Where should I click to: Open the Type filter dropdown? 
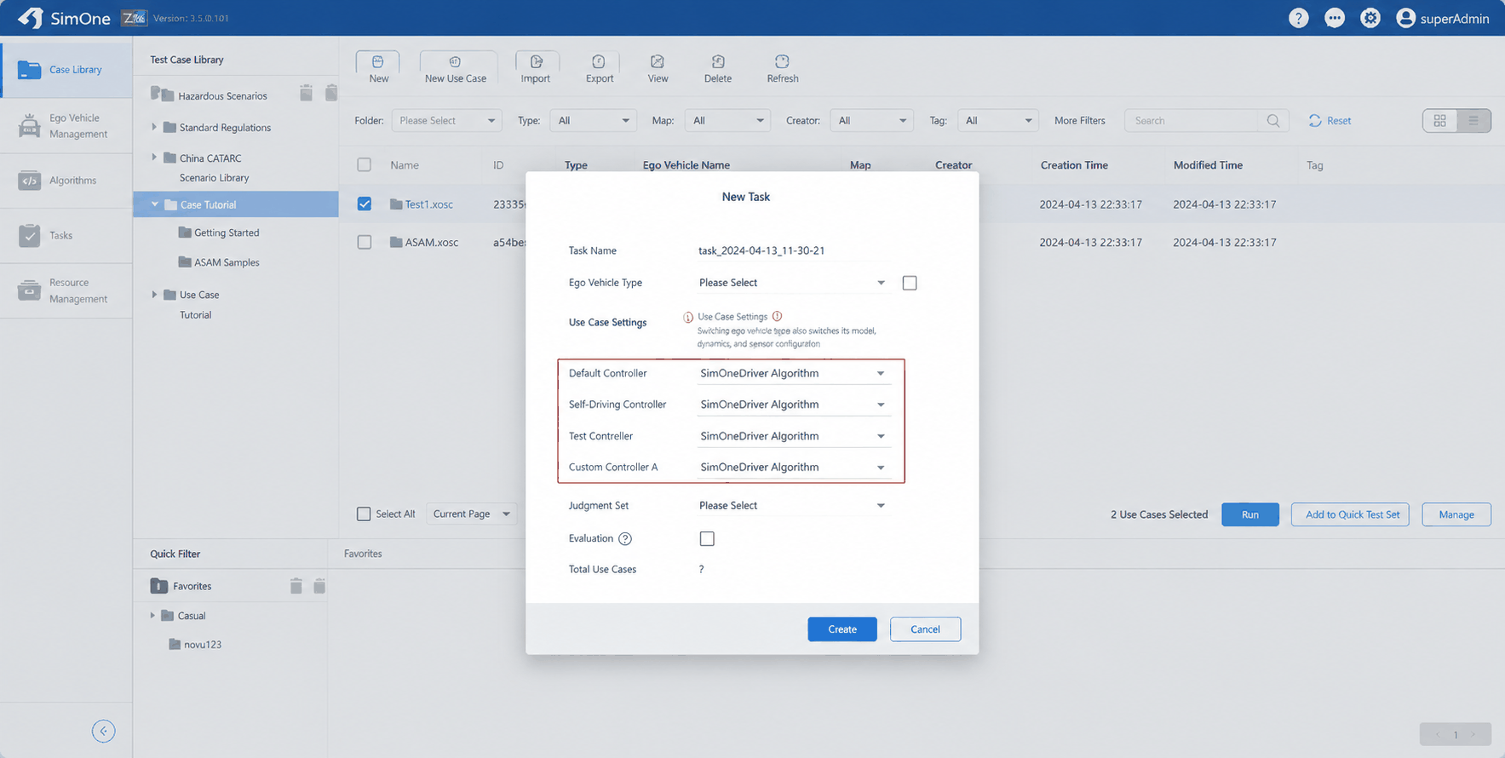coord(593,121)
